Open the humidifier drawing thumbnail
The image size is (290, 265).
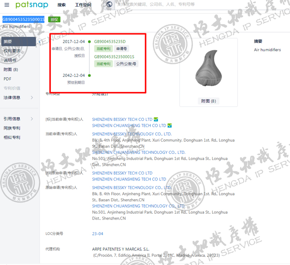tap(209, 68)
